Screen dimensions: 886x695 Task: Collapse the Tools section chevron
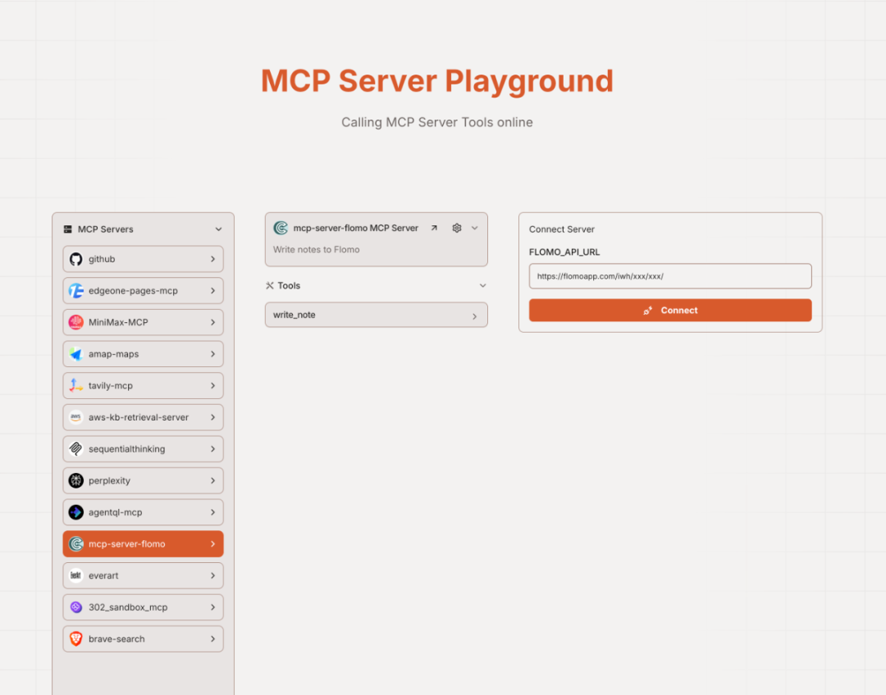(482, 286)
